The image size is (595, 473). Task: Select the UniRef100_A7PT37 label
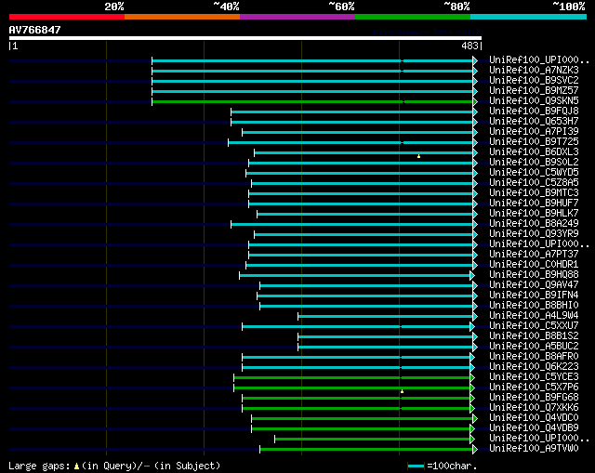(x=534, y=254)
